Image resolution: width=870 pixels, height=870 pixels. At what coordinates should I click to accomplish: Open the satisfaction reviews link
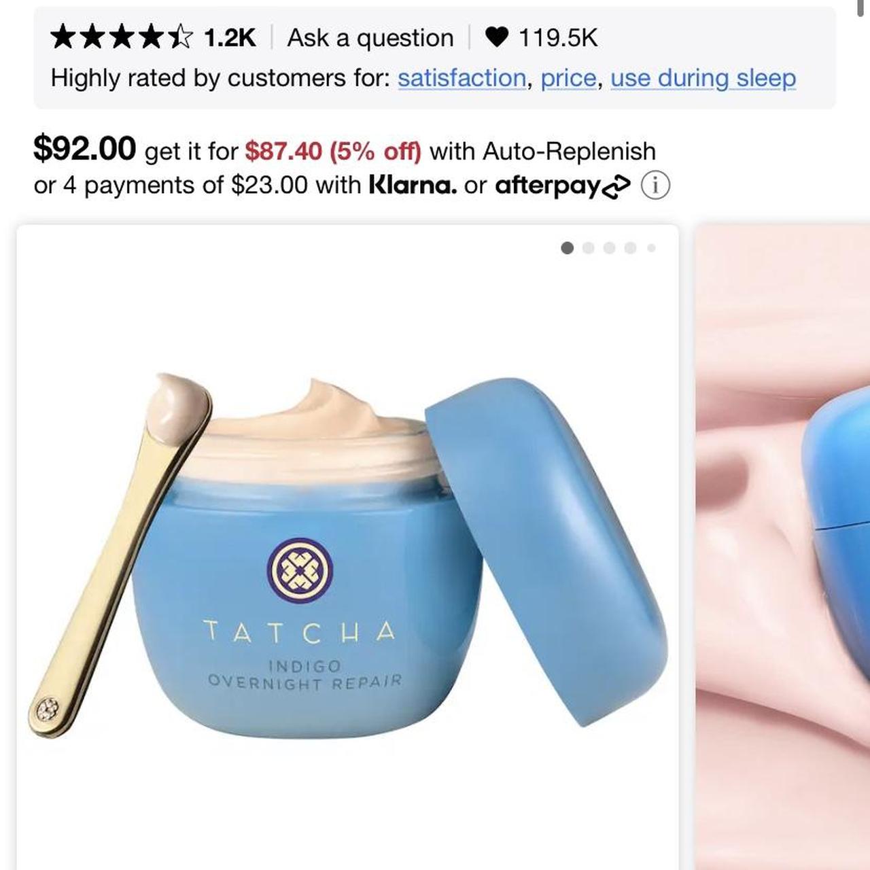coord(462,78)
